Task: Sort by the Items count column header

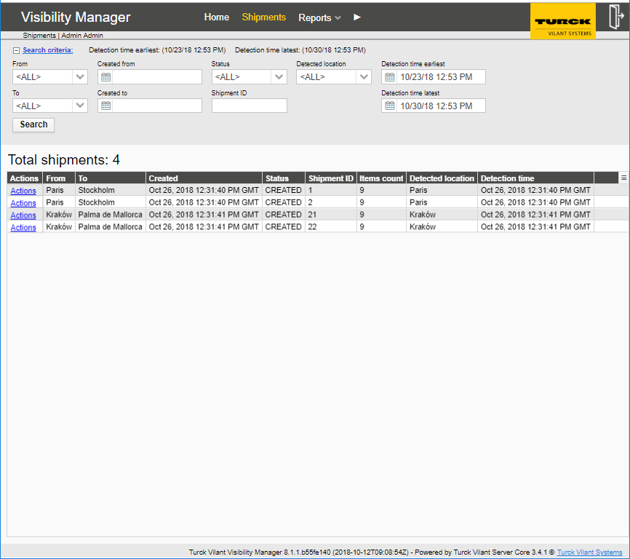Action: (x=381, y=178)
